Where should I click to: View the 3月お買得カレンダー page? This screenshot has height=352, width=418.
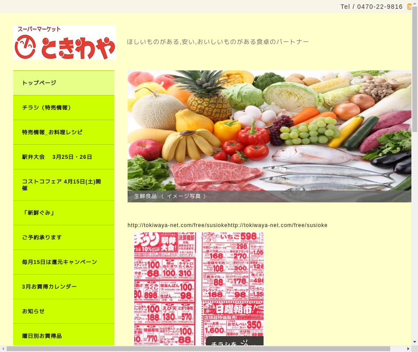coord(64,286)
